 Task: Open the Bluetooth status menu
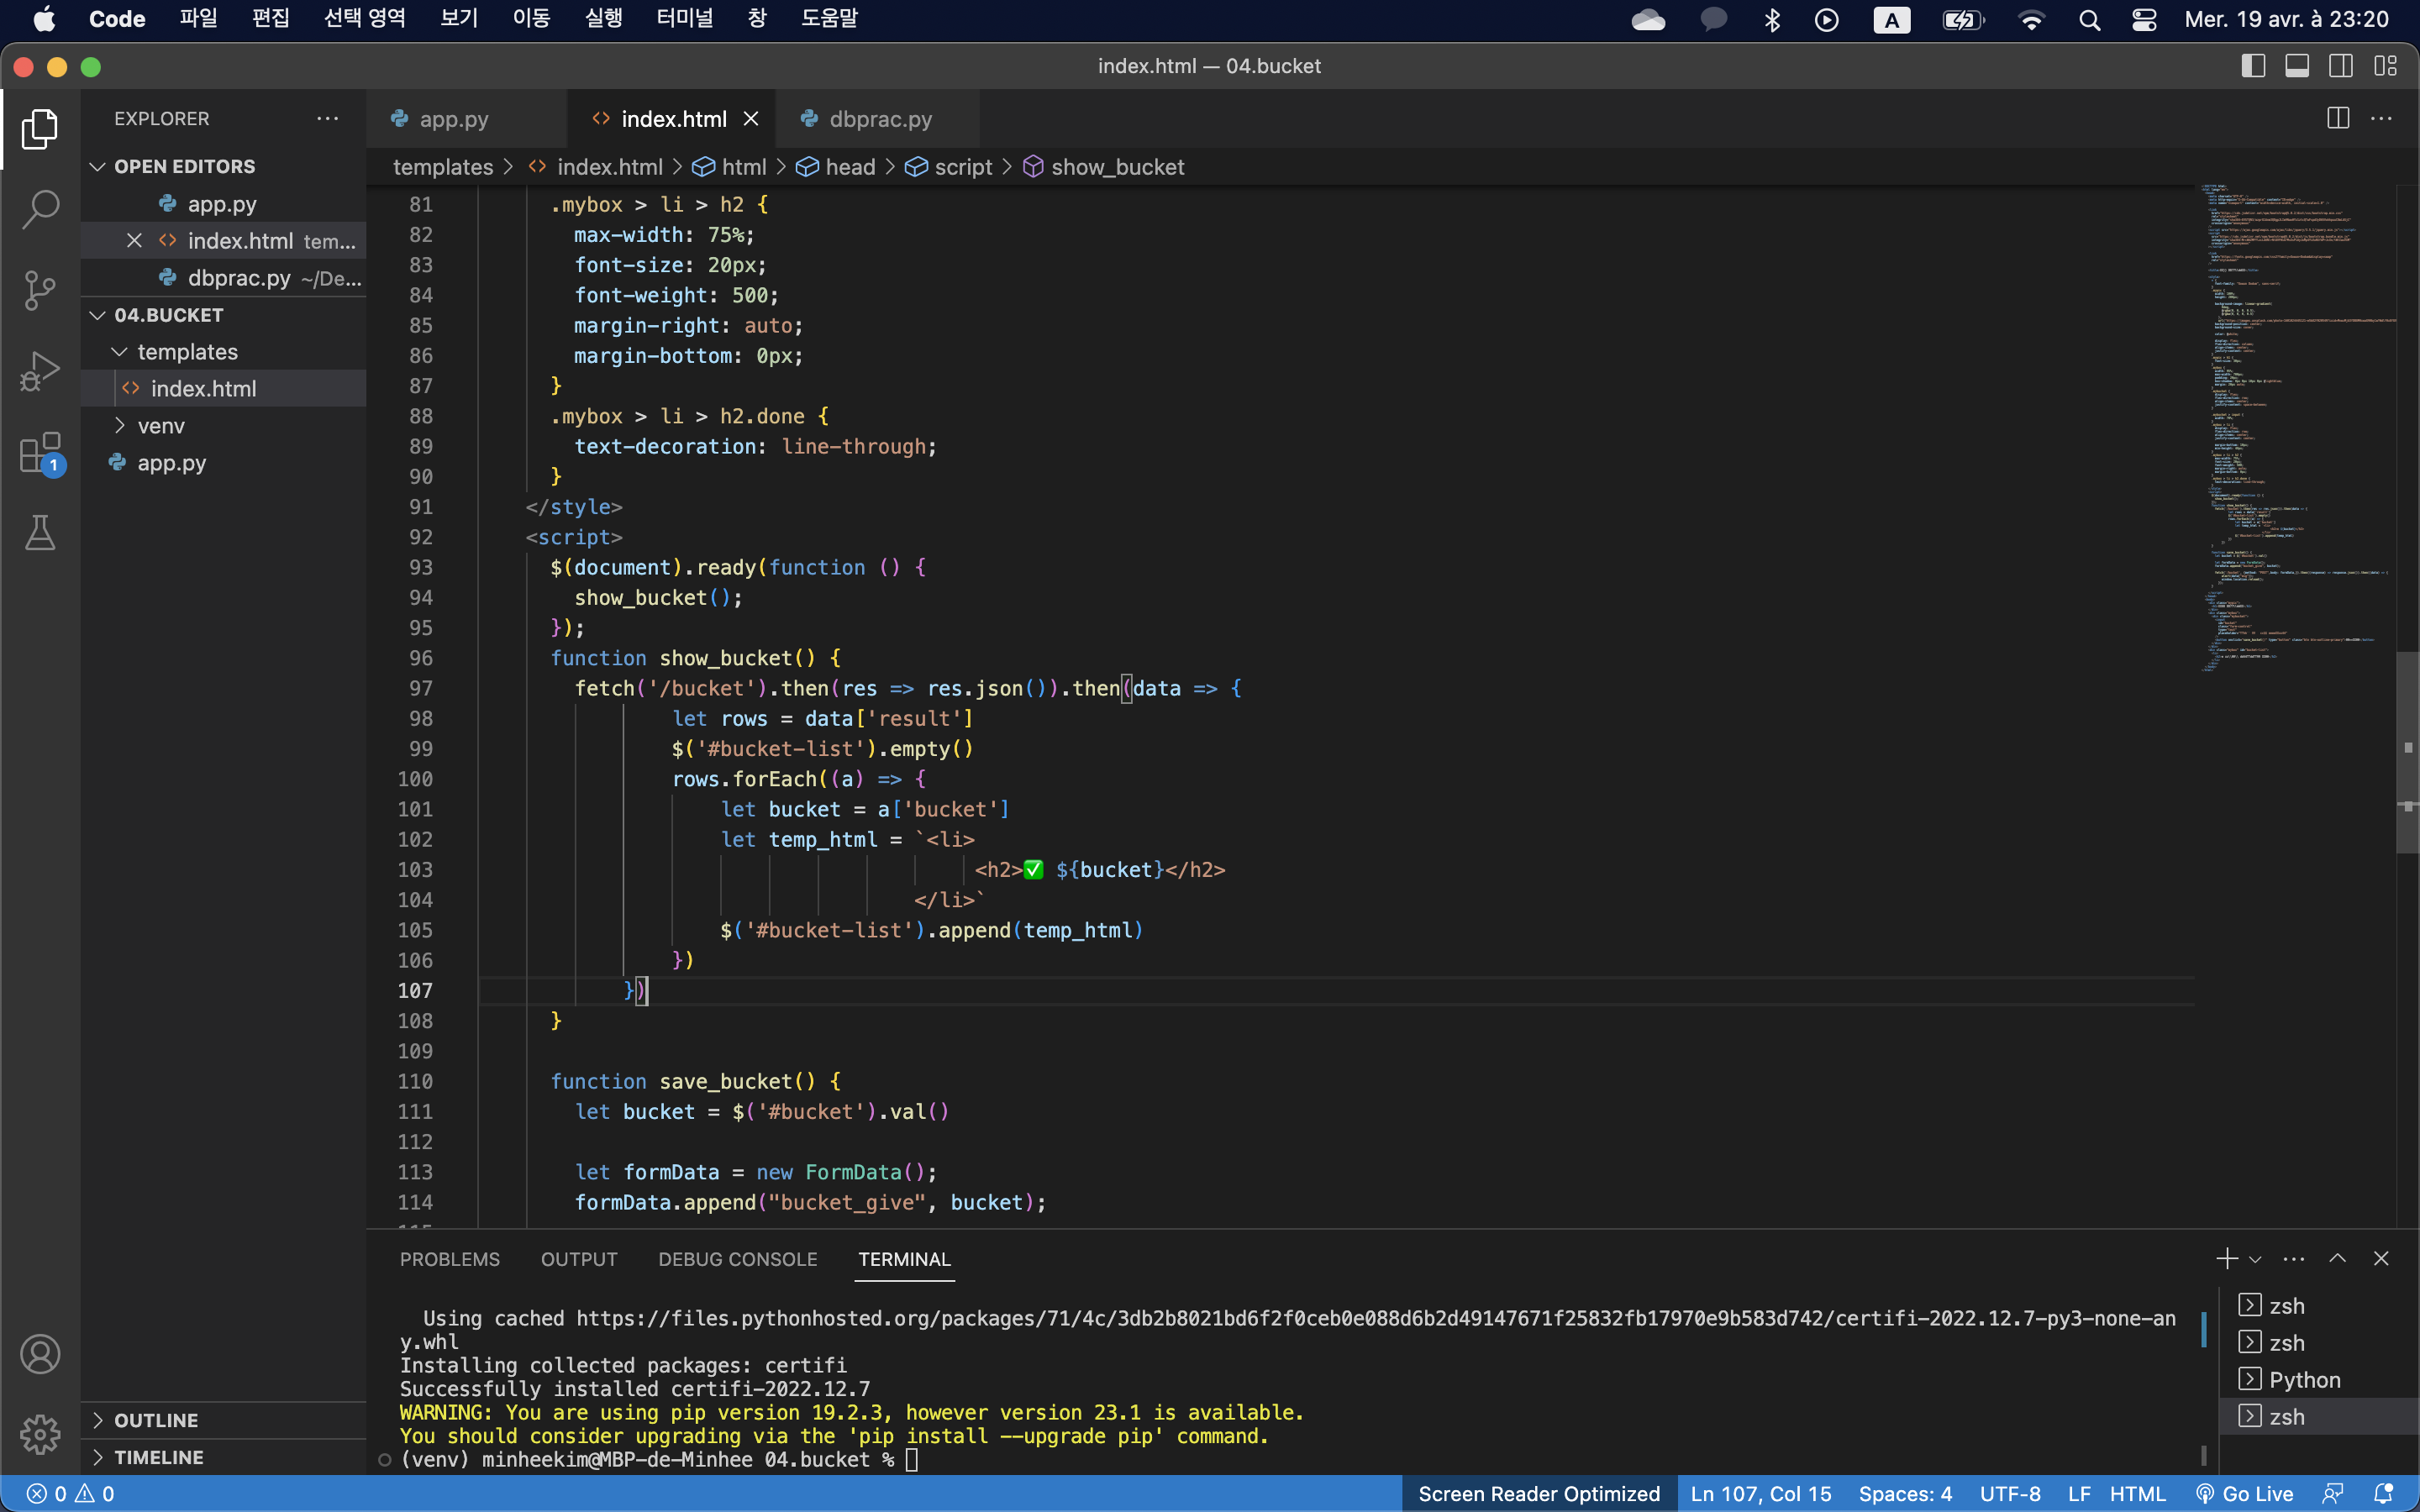click(1772, 20)
